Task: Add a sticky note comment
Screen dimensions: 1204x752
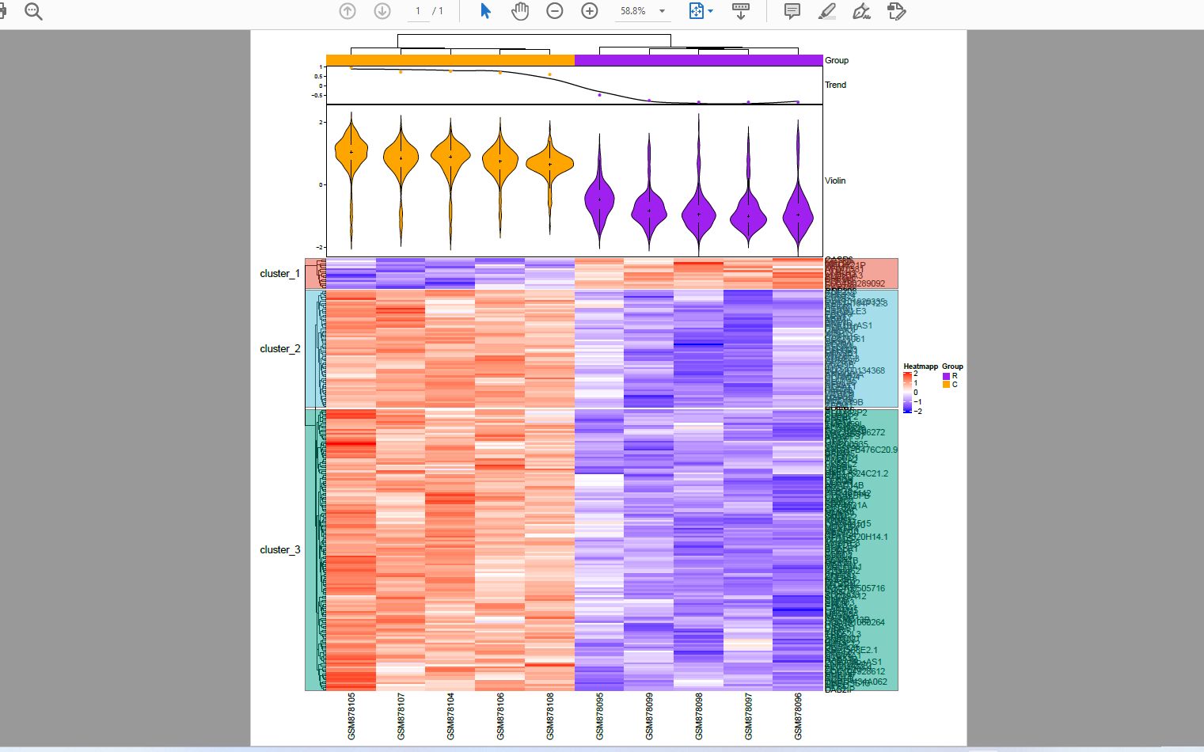Action: 792,11
